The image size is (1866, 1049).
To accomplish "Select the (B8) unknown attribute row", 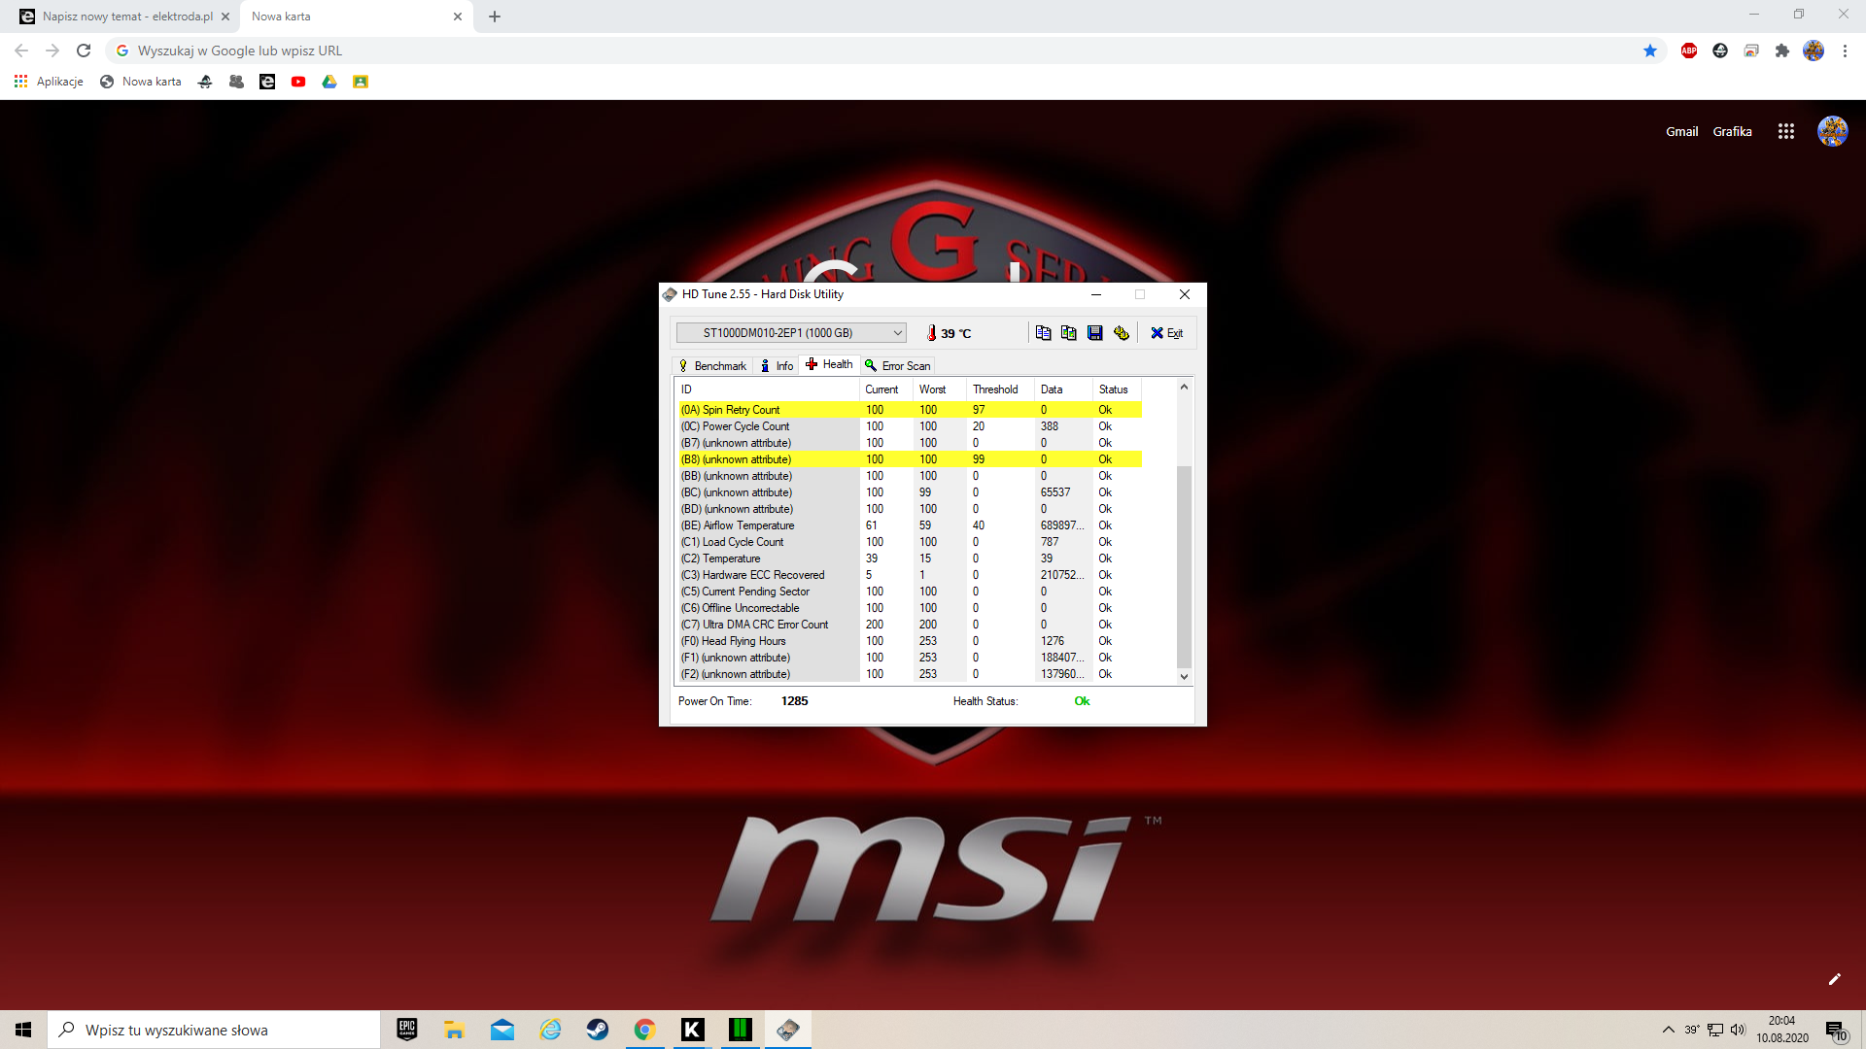I will (x=910, y=459).
